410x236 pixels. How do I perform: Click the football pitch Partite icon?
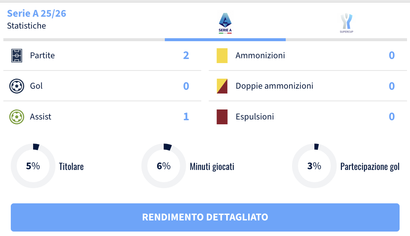(x=17, y=56)
